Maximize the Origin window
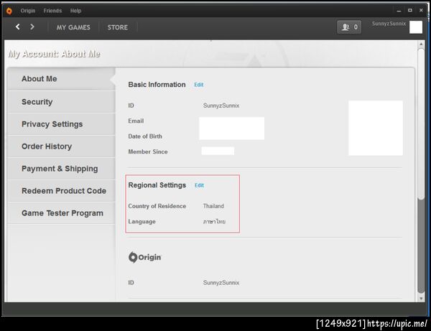 click(x=410, y=11)
